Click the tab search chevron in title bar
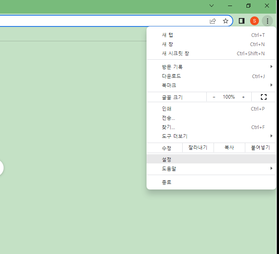This screenshot has width=279, height=254. click(212, 6)
